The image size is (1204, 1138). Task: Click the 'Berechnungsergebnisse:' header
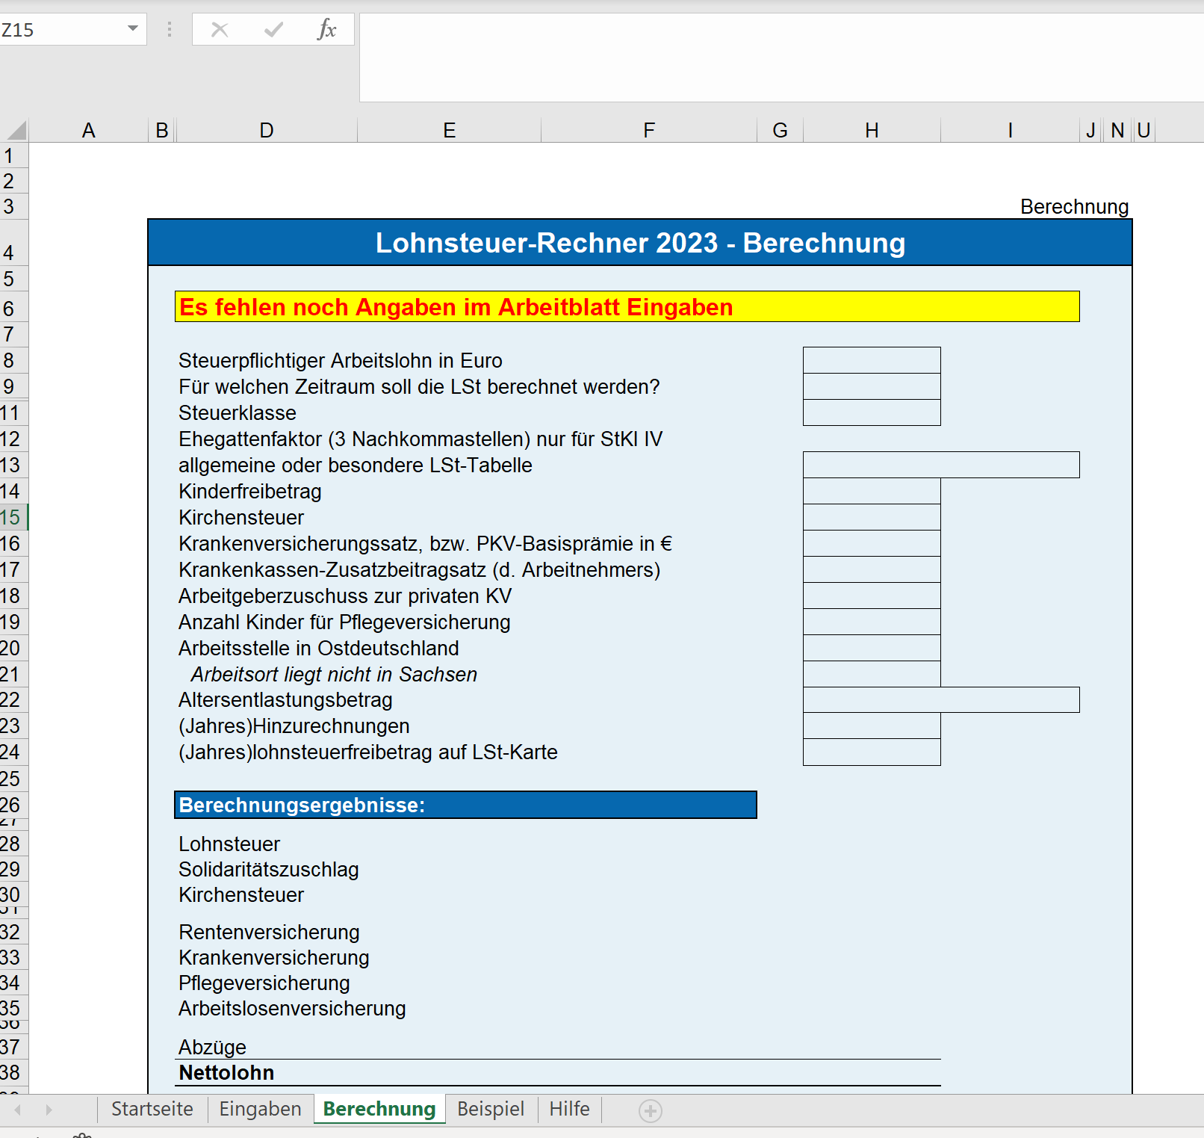tap(465, 805)
